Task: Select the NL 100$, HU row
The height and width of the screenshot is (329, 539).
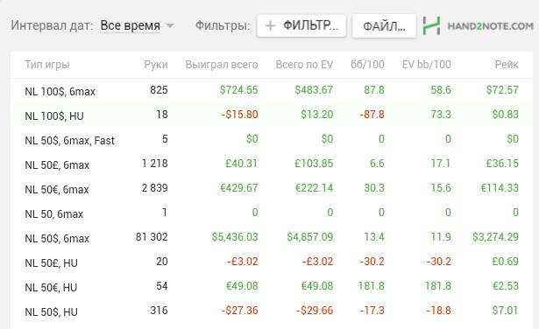Action: 272,115
